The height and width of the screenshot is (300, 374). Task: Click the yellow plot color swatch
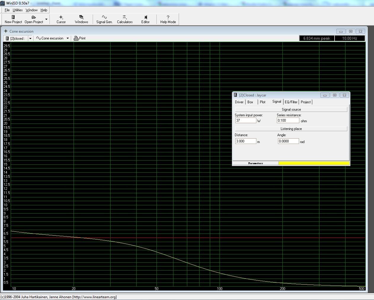(314, 163)
